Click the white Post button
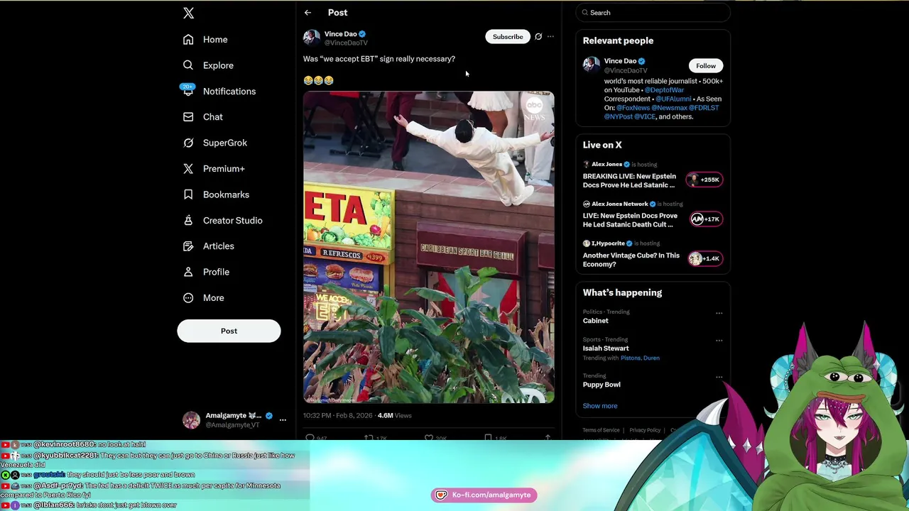 coord(229,331)
